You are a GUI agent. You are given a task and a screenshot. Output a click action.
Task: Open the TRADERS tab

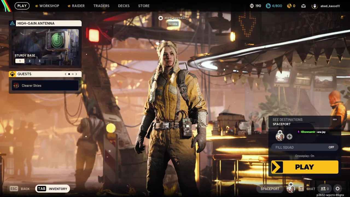pos(101,6)
